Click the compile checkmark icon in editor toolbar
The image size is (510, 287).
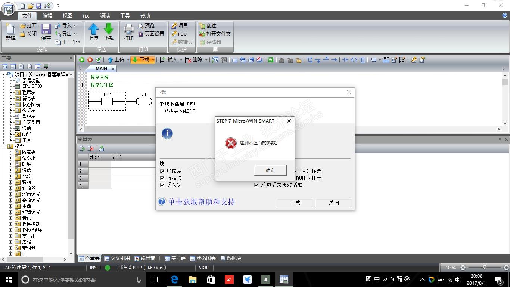98,60
